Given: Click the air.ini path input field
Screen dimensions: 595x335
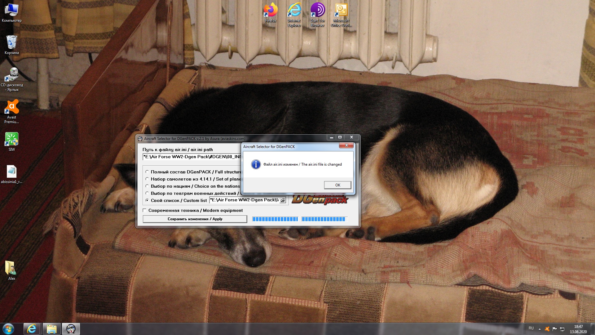Looking at the screenshot, I should 192,157.
